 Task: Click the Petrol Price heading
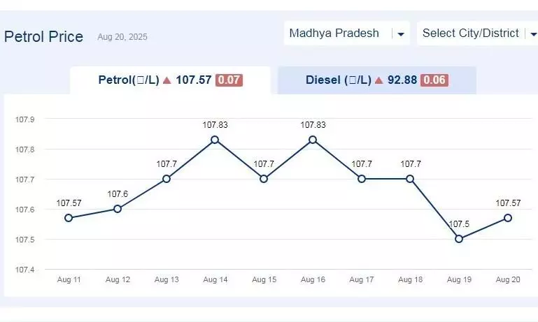click(x=43, y=36)
